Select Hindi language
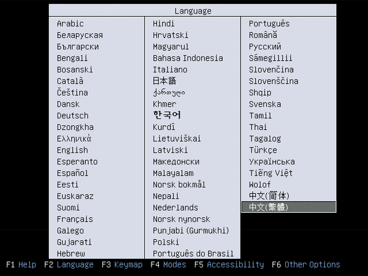The width and height of the screenshot is (368, 276). point(163,23)
